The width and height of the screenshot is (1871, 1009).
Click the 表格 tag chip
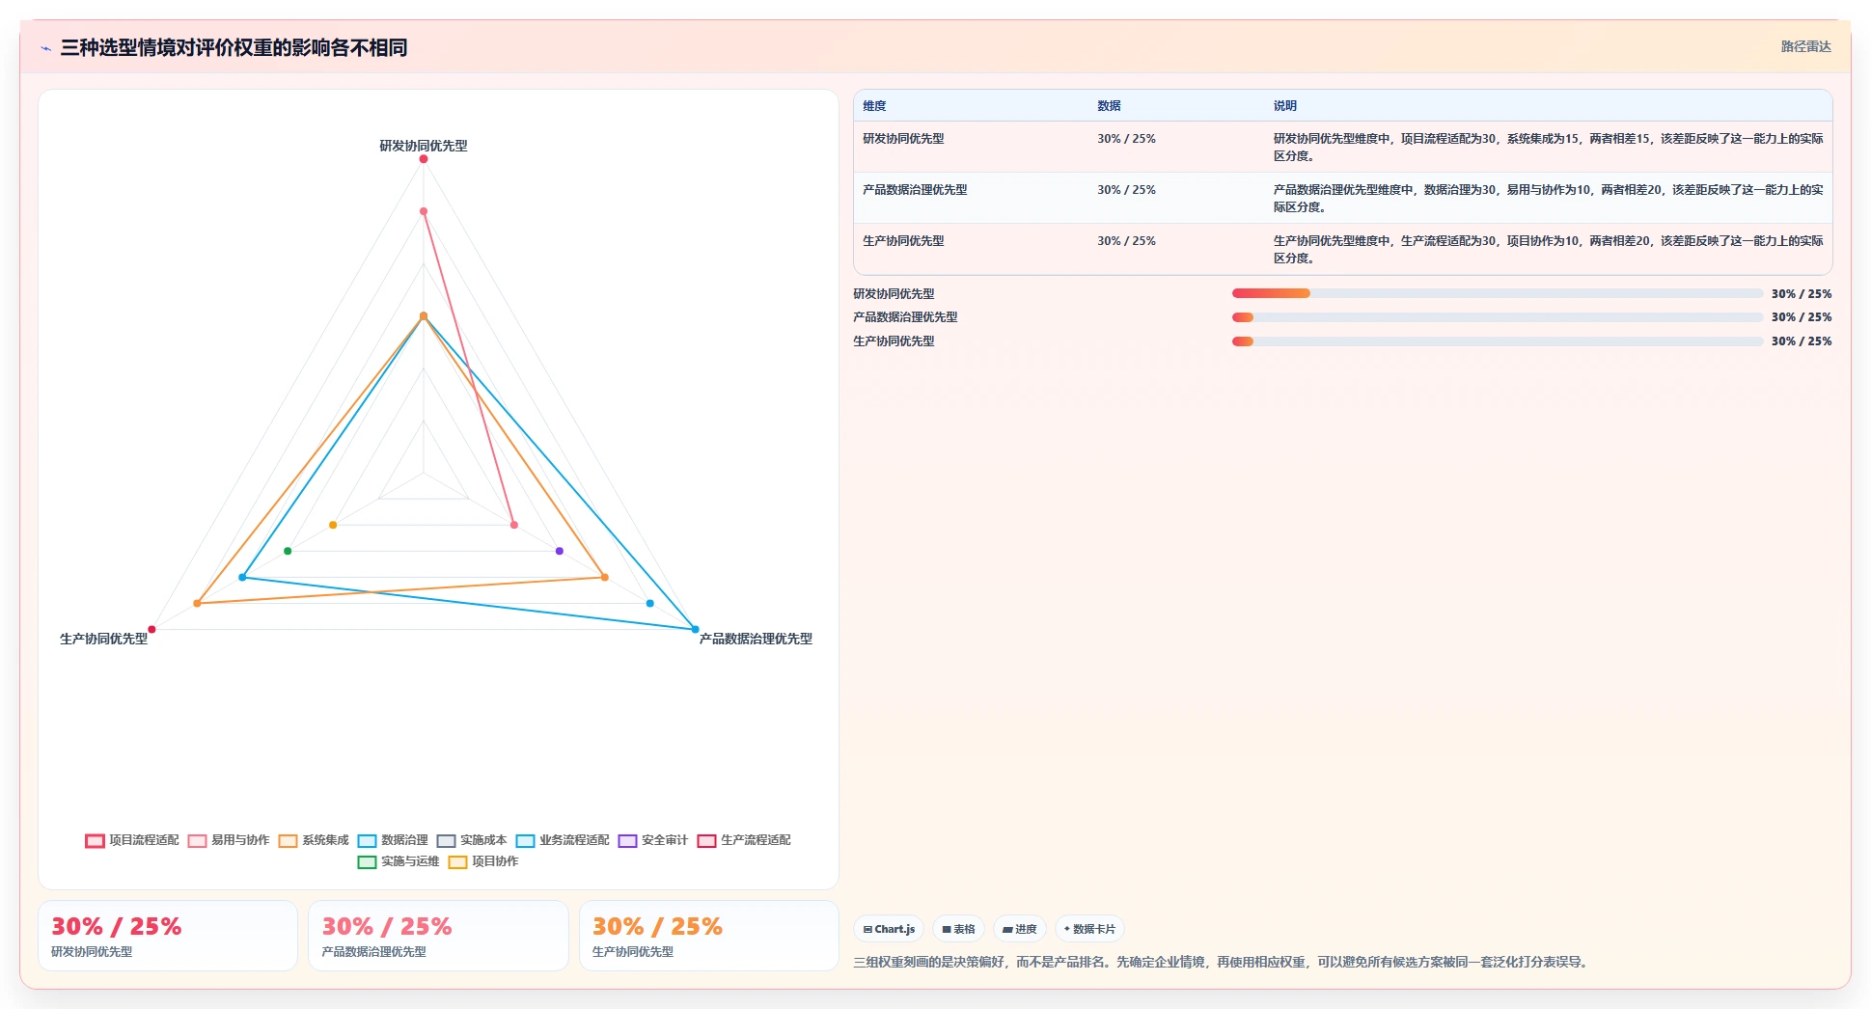coord(958,929)
